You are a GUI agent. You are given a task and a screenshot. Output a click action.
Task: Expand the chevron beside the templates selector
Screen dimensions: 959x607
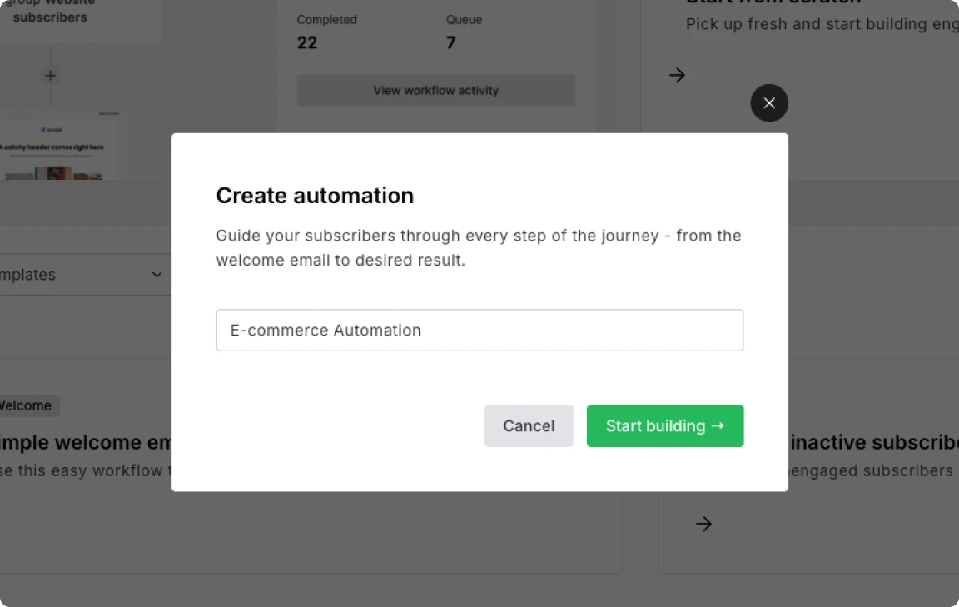tap(156, 274)
